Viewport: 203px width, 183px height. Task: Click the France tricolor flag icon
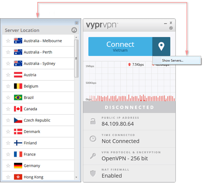tap(18, 154)
